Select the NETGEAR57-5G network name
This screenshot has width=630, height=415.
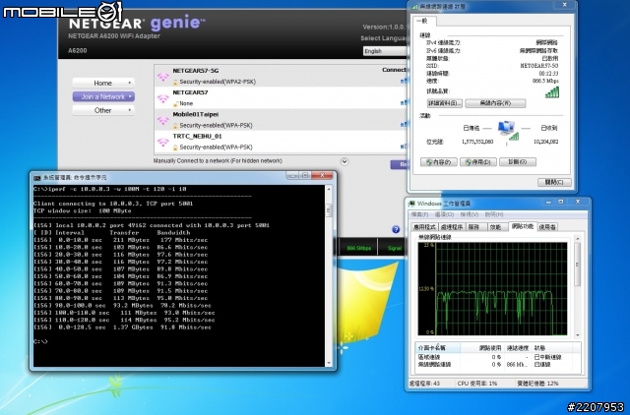point(196,71)
